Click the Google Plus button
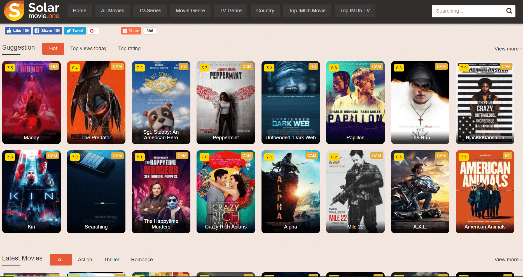The width and height of the screenshot is (523, 277). (93, 31)
